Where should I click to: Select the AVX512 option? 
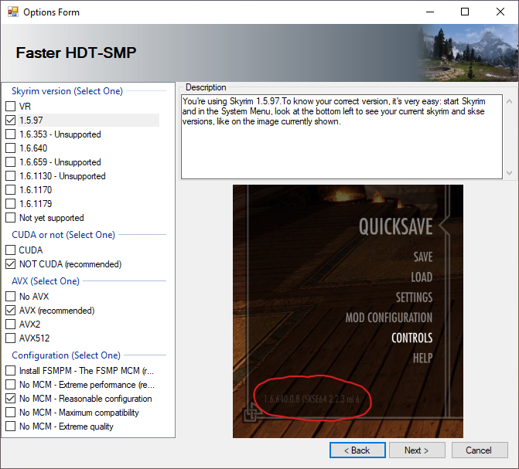11,338
